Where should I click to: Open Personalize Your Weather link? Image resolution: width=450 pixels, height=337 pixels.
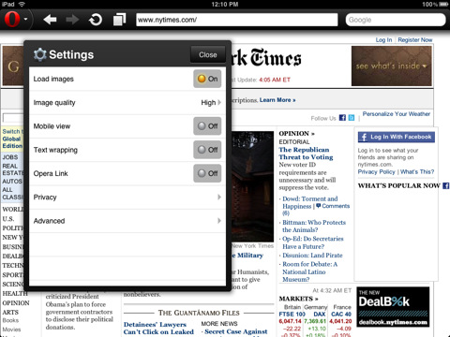point(397,114)
